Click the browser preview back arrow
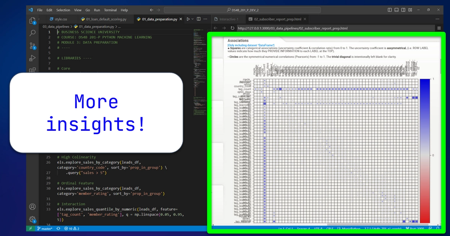The image size is (450, 236). tap(215, 28)
